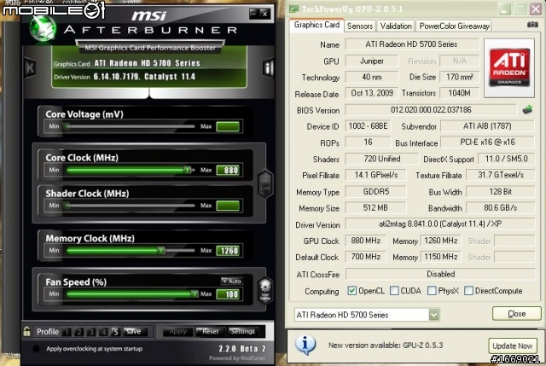This screenshot has width=546, height=366.
Task: Click the Memory Clock value field 1260
Action: (228, 250)
